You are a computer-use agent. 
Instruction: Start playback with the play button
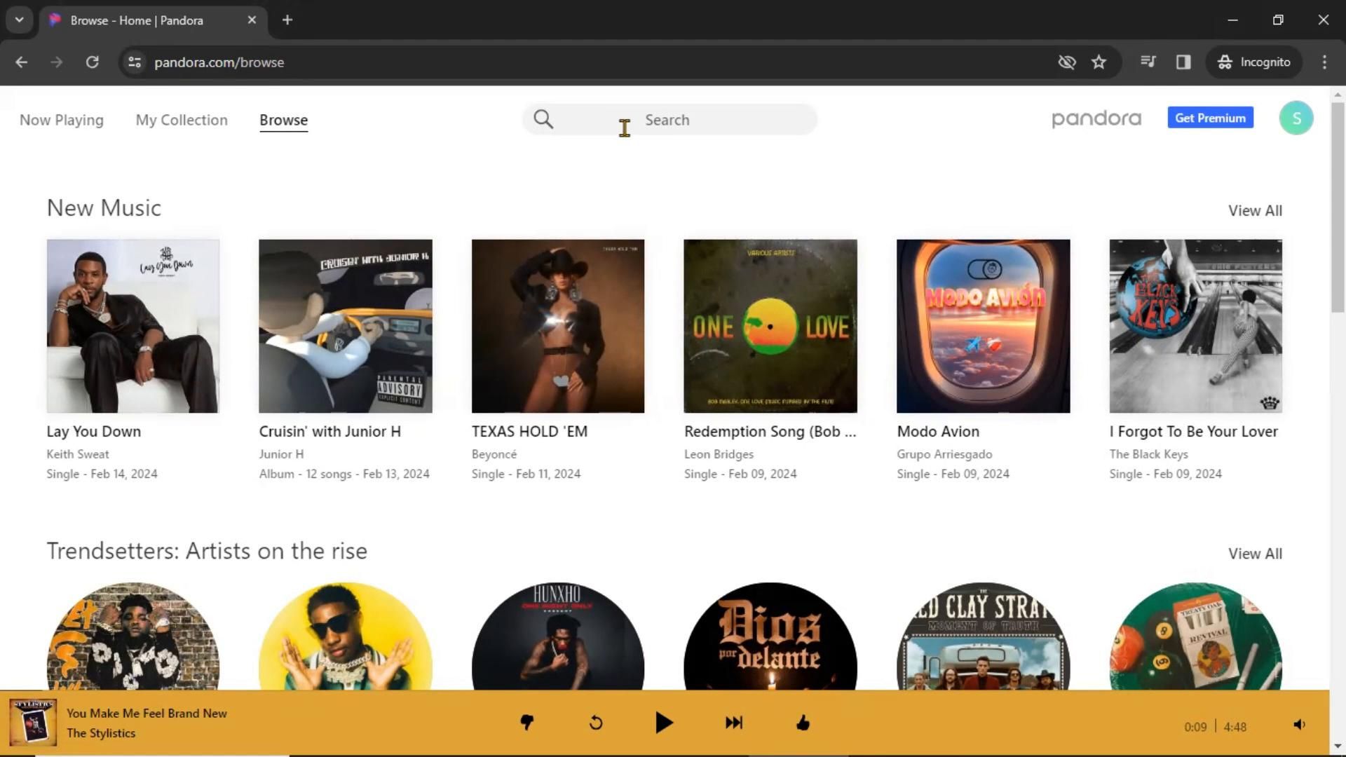(664, 723)
